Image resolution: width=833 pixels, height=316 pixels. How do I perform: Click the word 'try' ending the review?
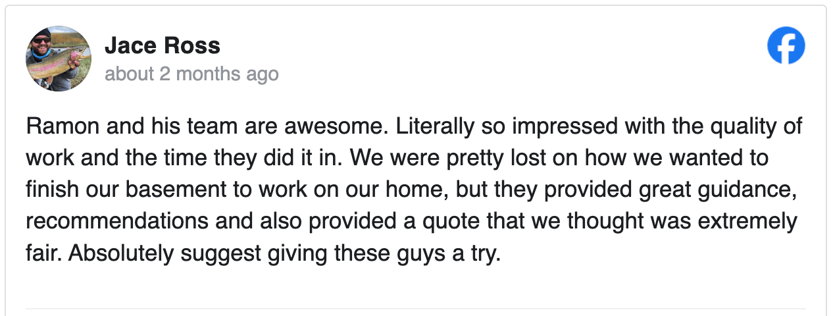(x=487, y=253)
